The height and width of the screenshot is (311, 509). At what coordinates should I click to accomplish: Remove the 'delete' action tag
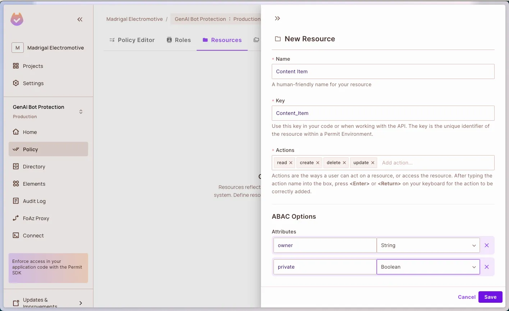pos(344,163)
